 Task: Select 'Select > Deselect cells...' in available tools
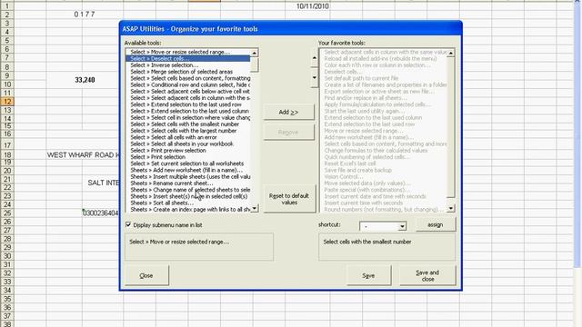(188, 58)
